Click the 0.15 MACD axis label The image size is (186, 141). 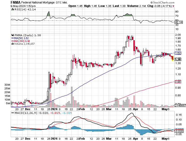coord(179,115)
